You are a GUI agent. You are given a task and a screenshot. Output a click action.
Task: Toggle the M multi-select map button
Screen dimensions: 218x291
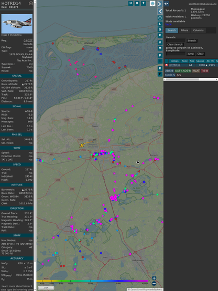point(160,48)
